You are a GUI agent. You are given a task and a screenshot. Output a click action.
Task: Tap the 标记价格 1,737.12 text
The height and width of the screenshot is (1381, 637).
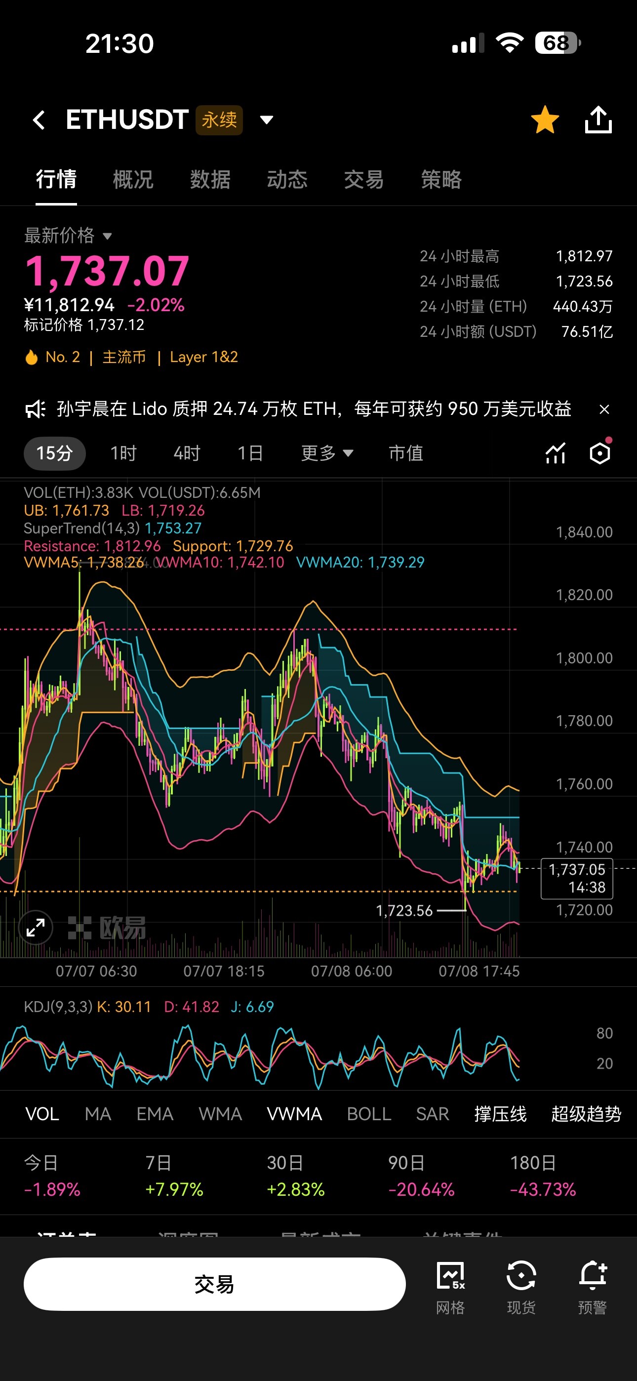click(x=84, y=325)
